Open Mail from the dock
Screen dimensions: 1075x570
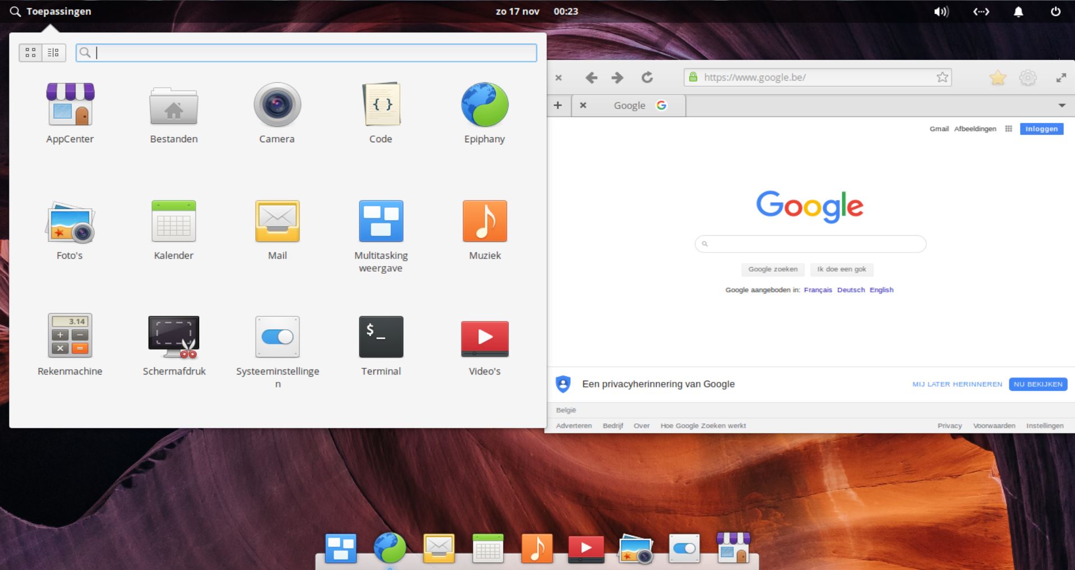click(439, 548)
